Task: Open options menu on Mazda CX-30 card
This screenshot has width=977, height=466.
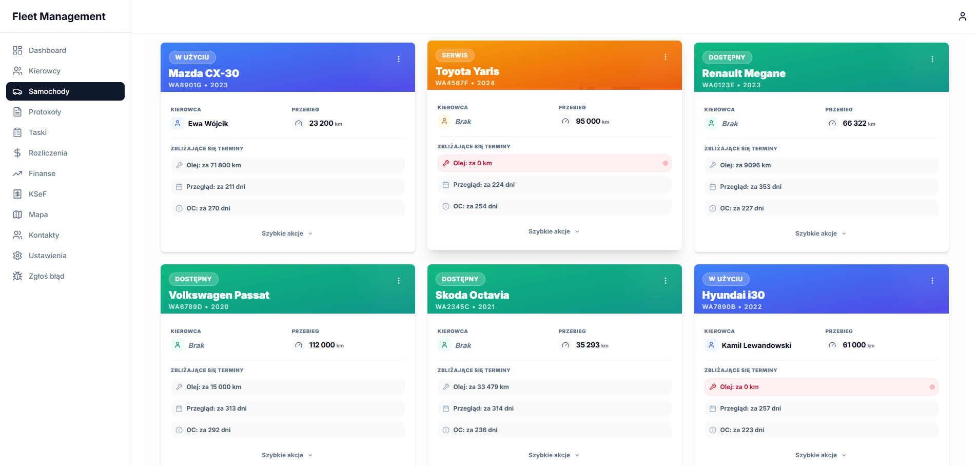Action: coord(399,59)
